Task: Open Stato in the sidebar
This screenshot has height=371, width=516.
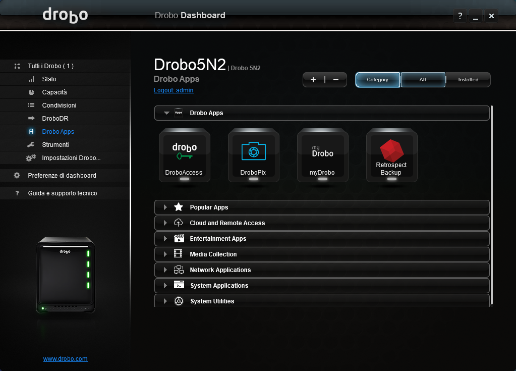Action: [x=49, y=79]
